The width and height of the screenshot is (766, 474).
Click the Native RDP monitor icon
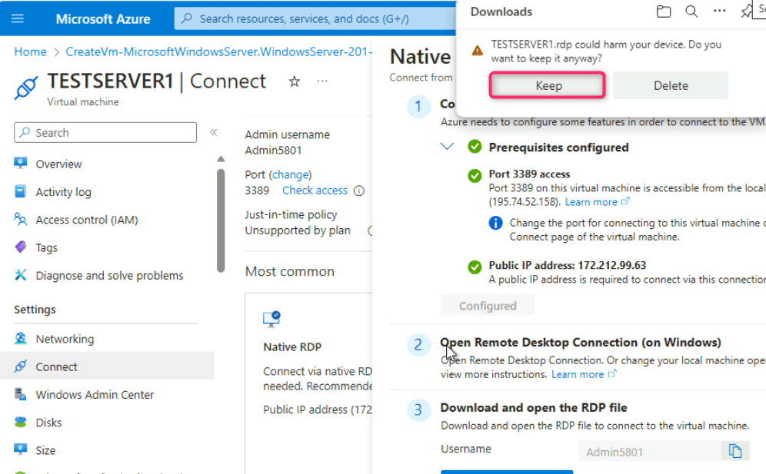point(271,319)
